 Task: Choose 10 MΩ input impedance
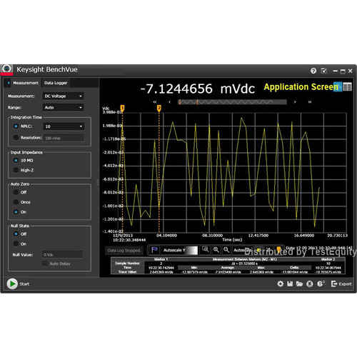coord(16,161)
